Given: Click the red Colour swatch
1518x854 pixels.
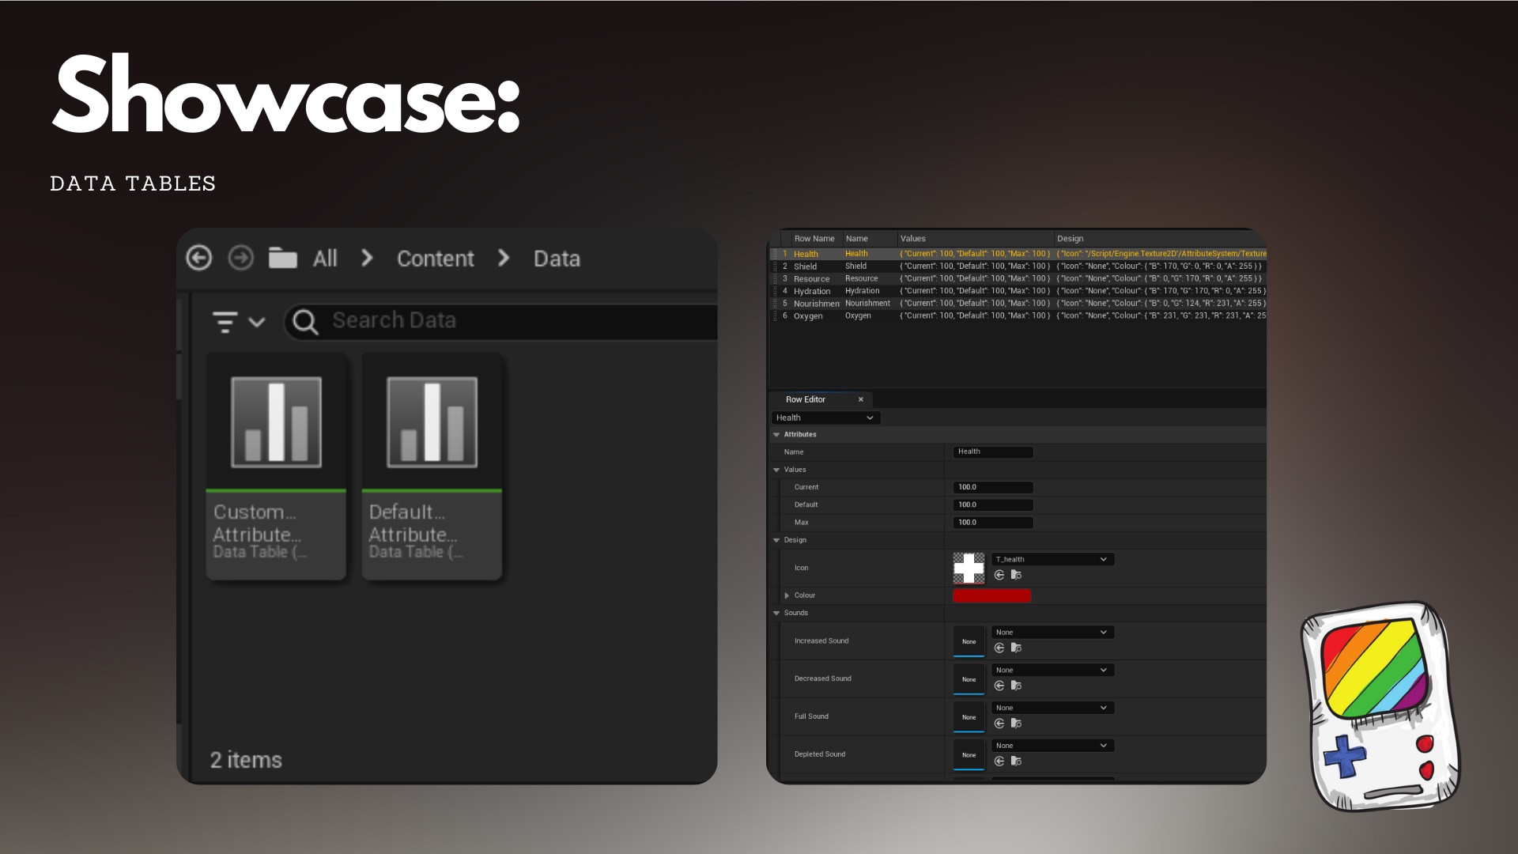Looking at the screenshot, I should 992,595.
